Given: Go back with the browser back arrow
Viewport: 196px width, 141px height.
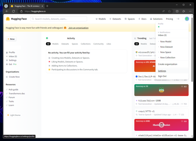Looking at the screenshot, I should (7, 11).
